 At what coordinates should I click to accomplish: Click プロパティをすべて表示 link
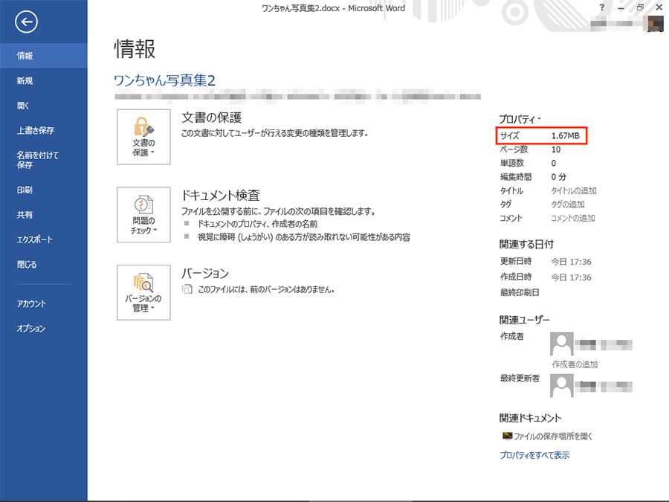coord(534,455)
